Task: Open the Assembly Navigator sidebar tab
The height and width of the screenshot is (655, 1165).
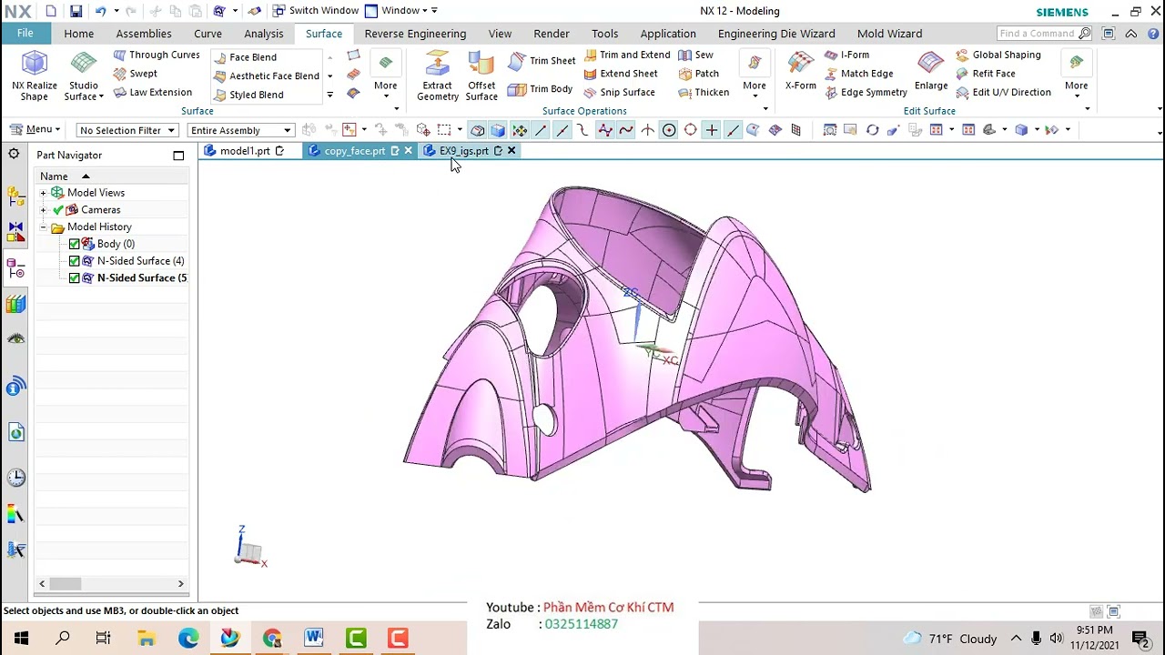Action: click(x=15, y=196)
